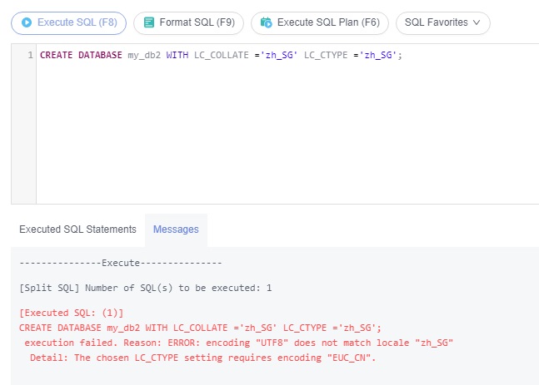This screenshot has width=539, height=385.
Task: Click the '[Split SQL] Number of SQL(s)' message
Action: tap(146, 288)
